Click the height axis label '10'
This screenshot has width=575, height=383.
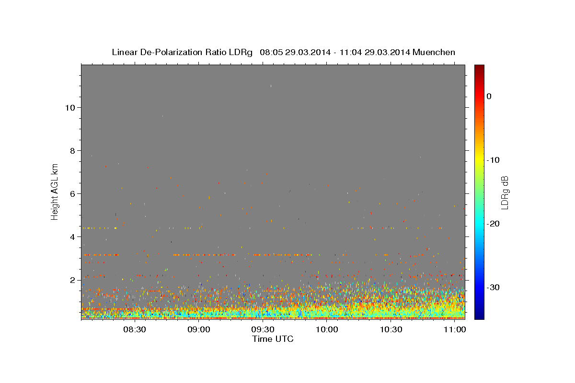point(69,107)
